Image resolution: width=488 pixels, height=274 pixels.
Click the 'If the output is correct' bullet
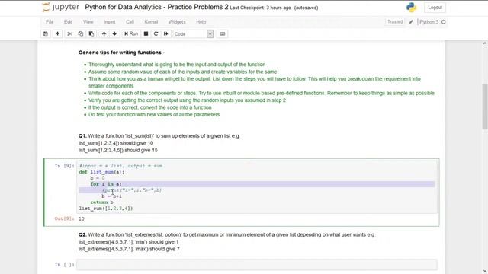pos(150,107)
